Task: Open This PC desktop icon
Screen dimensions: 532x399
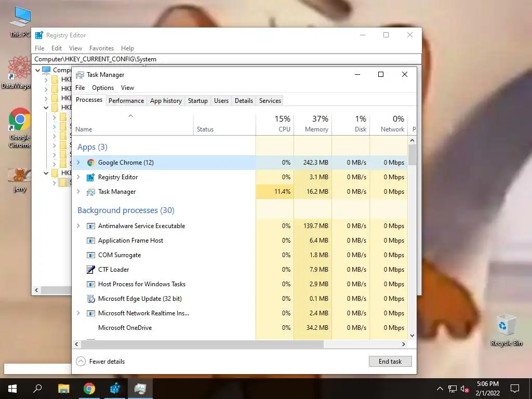Action: click(20, 22)
